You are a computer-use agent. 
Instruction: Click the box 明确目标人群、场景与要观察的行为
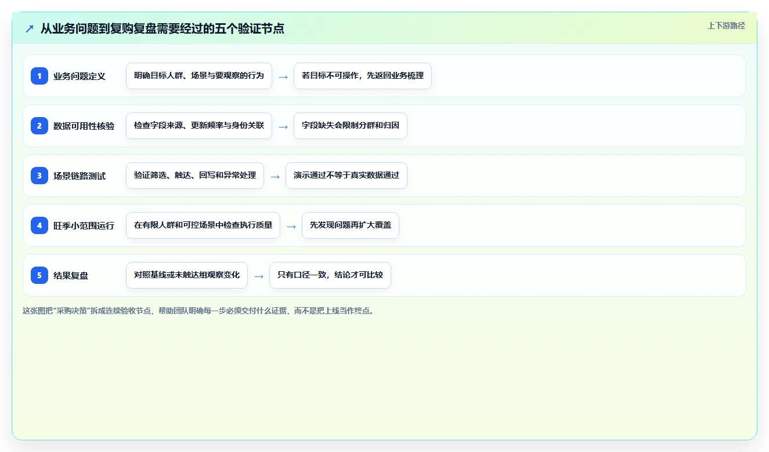[199, 76]
